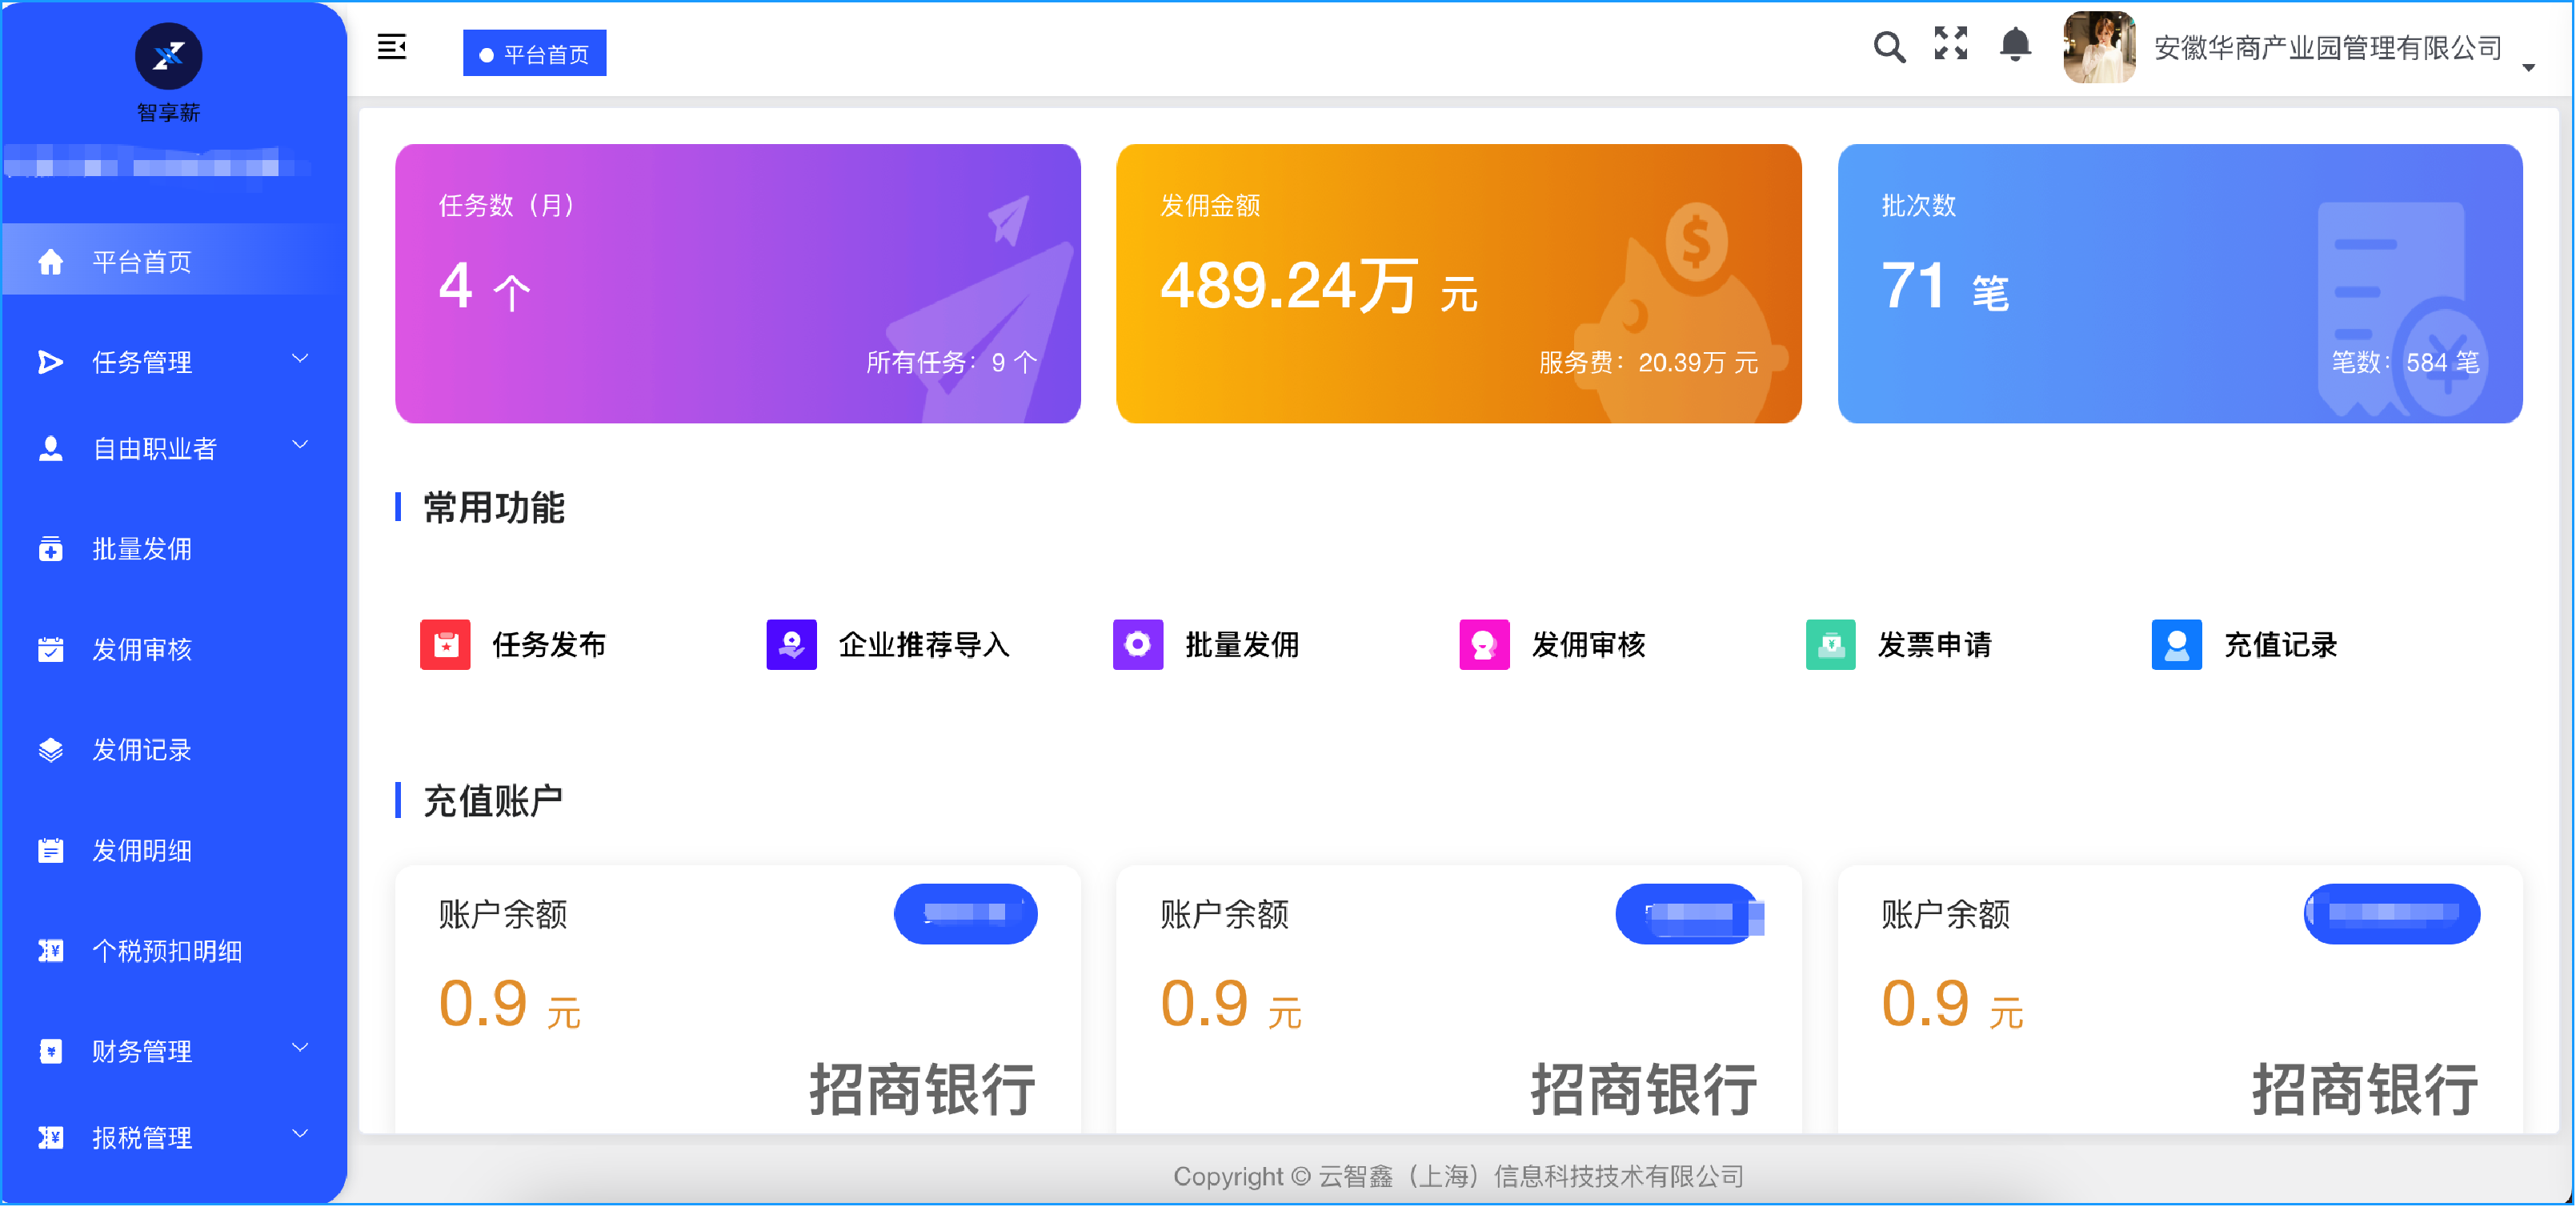Click the blue pill button on third 账户余额 card
Image resolution: width=2576 pixels, height=1207 pixels.
pyautogui.click(x=2392, y=914)
